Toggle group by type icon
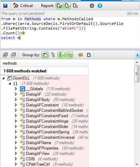The image size is (140, 167). pos(69,55)
